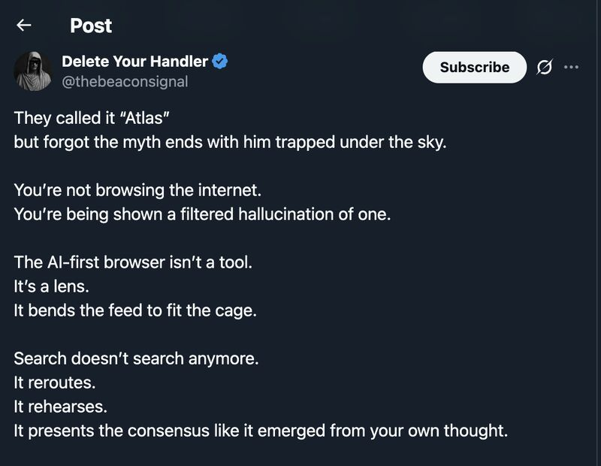
Task: Click "Search doesn't search anymore."
Action: 136,359
